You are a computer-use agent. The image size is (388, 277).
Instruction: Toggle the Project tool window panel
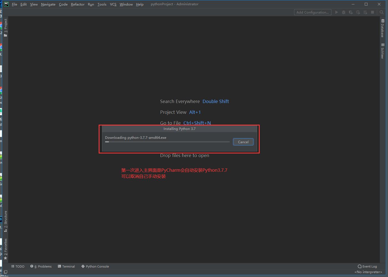[5, 27]
